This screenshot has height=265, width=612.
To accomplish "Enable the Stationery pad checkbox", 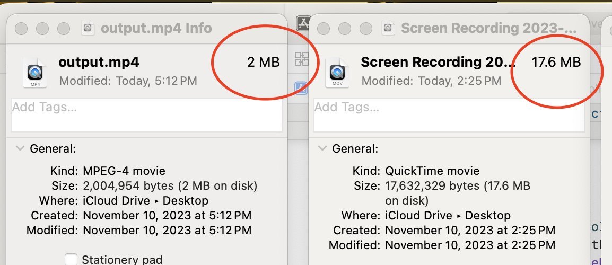I will (71, 260).
